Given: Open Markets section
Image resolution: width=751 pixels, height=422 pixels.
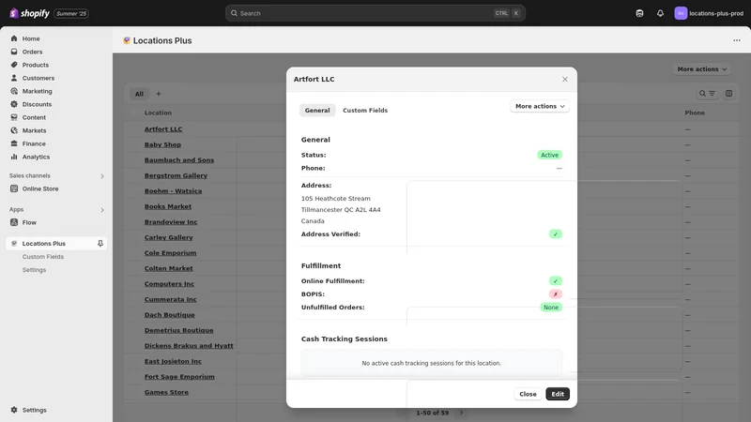Looking at the screenshot, I should 34,130.
